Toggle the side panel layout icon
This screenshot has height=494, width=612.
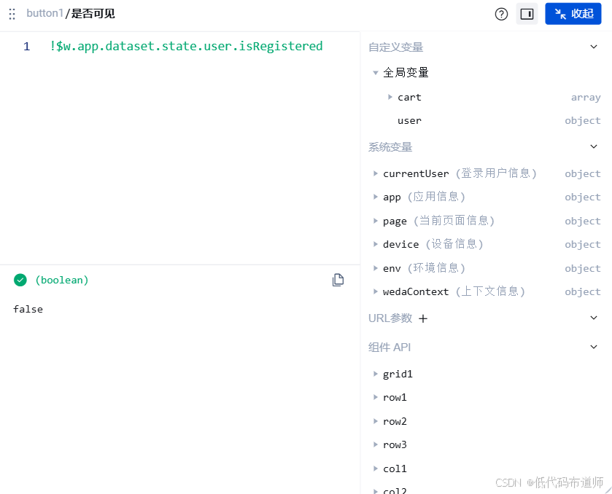point(527,14)
